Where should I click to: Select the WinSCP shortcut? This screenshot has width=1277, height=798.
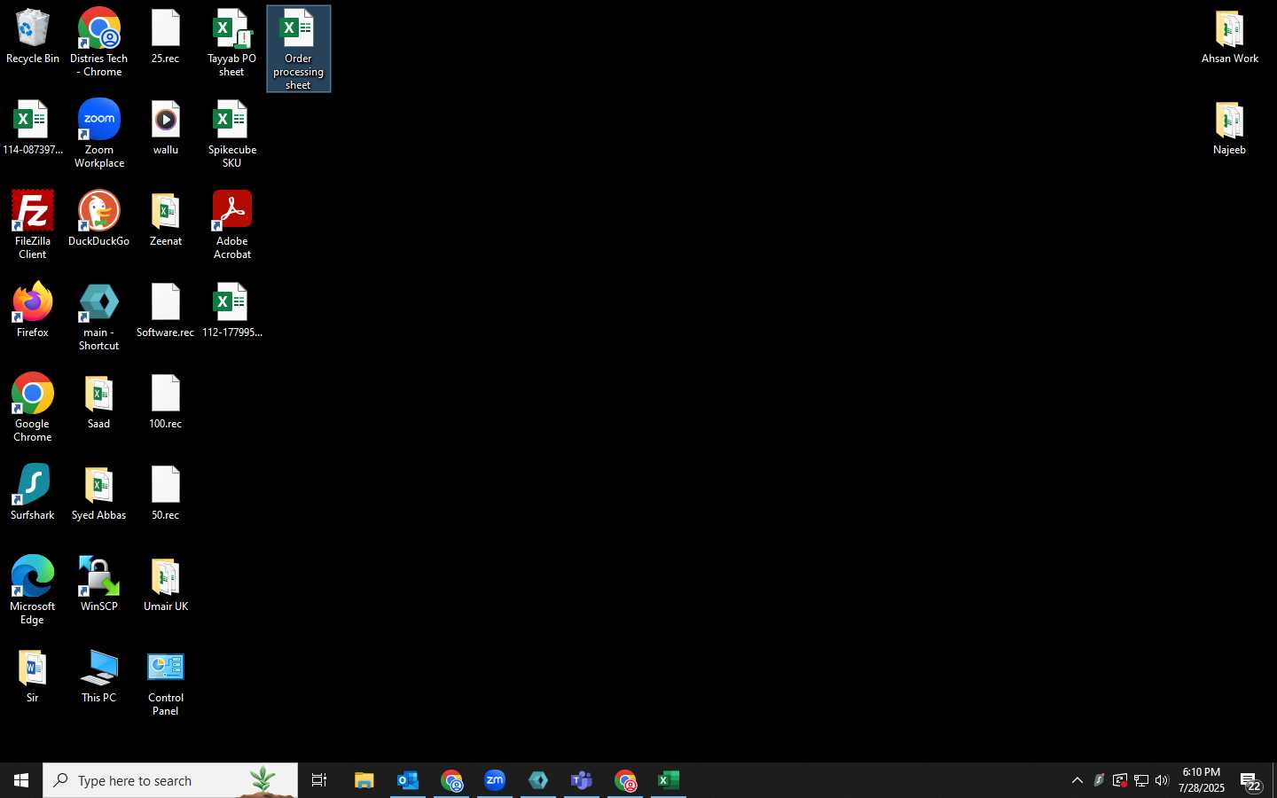(x=99, y=584)
